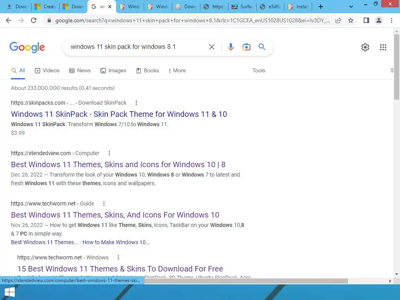
Task: Select the All results tab
Action: click(18, 71)
